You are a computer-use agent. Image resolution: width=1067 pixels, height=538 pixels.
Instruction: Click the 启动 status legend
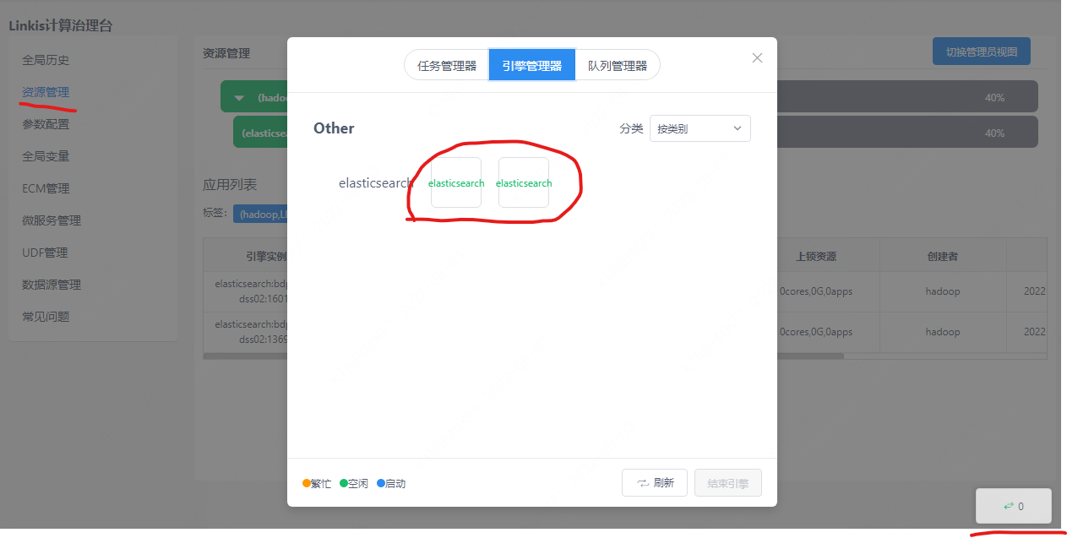pos(391,484)
